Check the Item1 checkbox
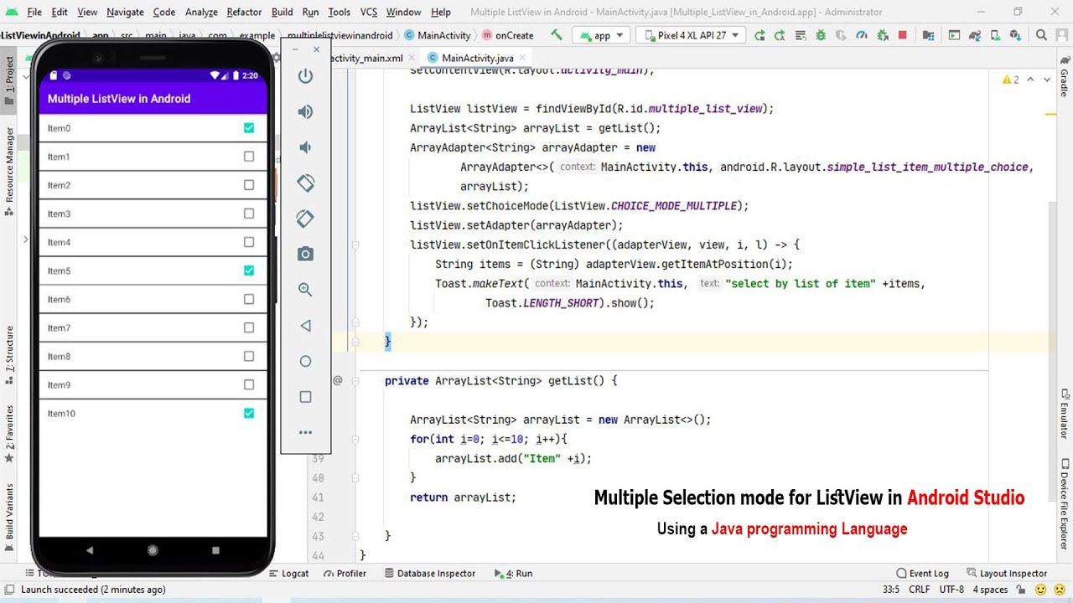The image size is (1073, 603). pos(249,157)
